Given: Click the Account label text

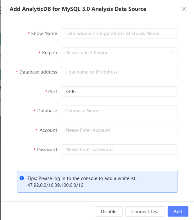Looking at the screenshot, I should pos(48,130).
